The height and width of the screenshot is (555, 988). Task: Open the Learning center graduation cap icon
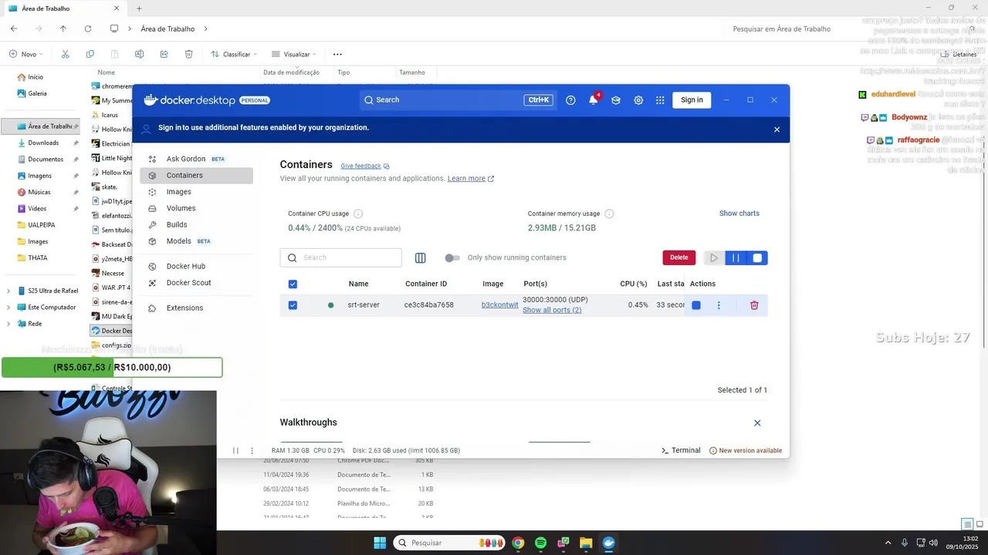pyautogui.click(x=615, y=100)
